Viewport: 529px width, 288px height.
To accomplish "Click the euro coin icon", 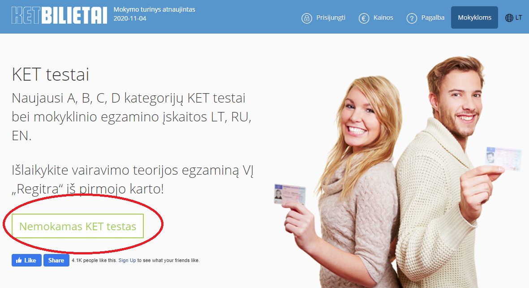I will 364,18.
